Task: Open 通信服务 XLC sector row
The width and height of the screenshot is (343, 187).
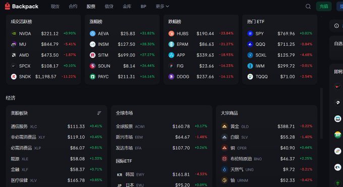Action: [56, 126]
